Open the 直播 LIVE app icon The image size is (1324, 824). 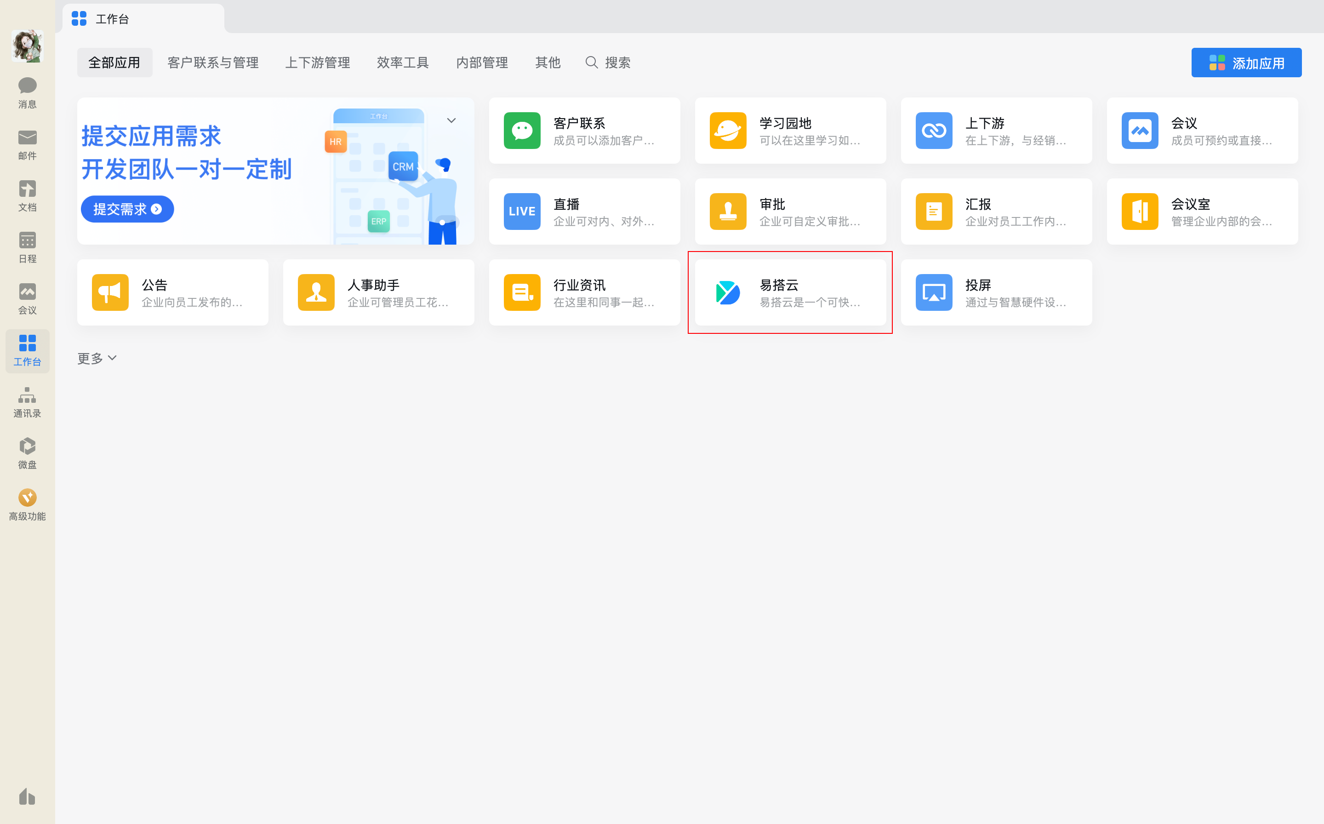click(x=521, y=212)
